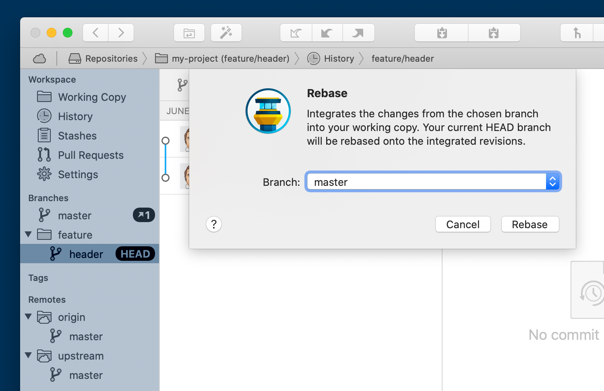The width and height of the screenshot is (604, 391).
Task: Click the Commit toolbar icon
Action: pos(441,33)
